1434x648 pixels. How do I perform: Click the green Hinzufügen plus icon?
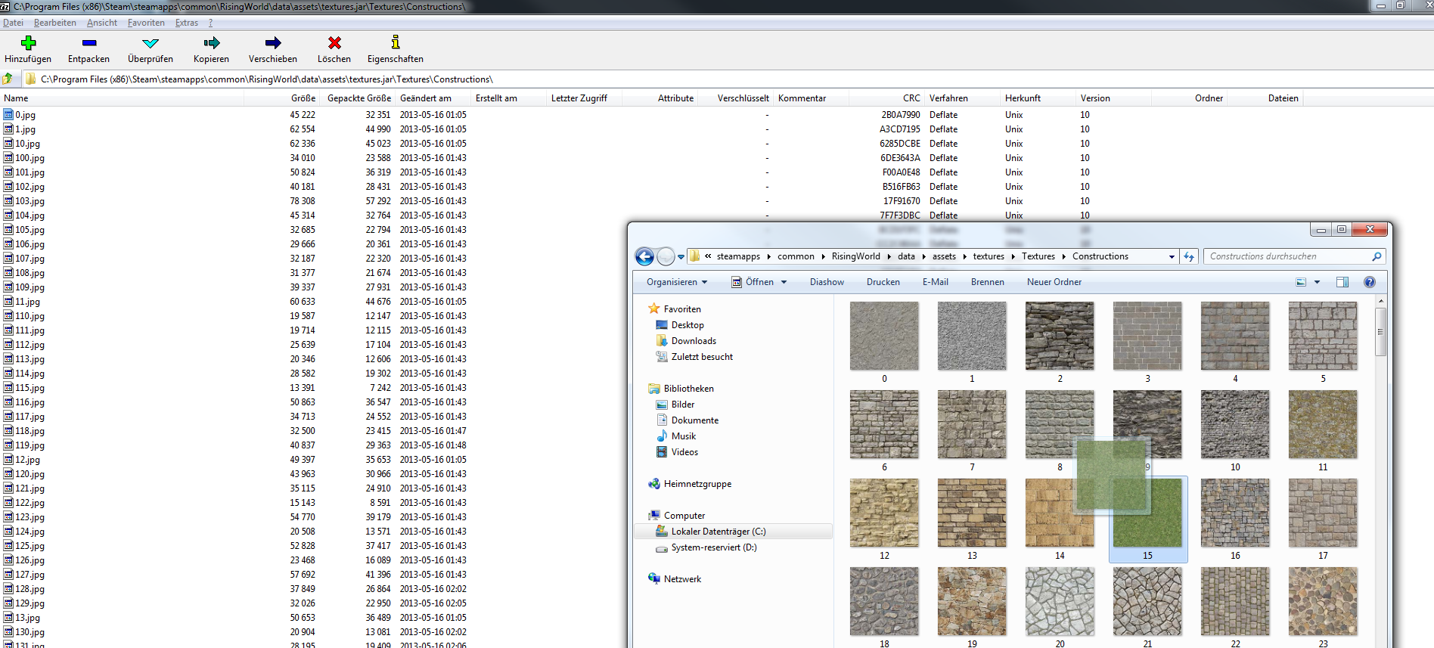(28, 43)
